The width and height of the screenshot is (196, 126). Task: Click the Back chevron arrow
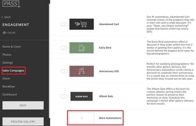tap(2, 17)
